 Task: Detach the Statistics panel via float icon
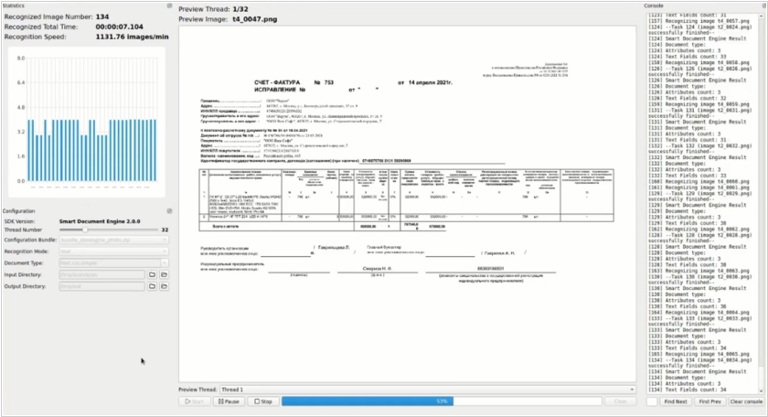(x=168, y=5)
